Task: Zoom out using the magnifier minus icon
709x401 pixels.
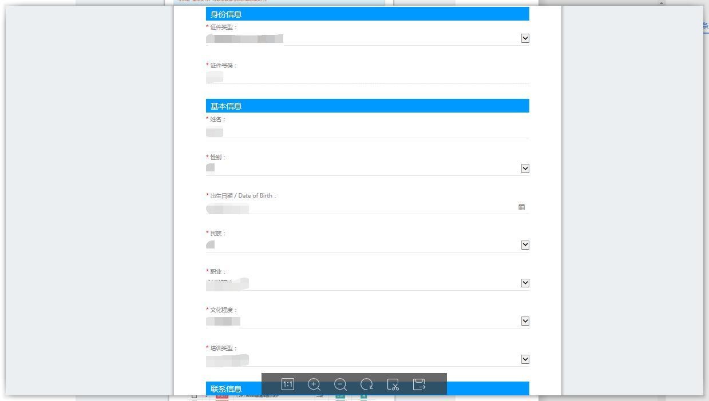Action: point(340,384)
